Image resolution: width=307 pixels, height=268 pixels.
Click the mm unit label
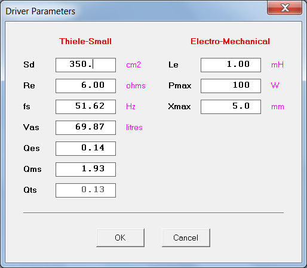(x=278, y=107)
